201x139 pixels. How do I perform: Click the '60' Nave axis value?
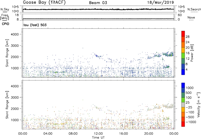(x=180, y=15)
